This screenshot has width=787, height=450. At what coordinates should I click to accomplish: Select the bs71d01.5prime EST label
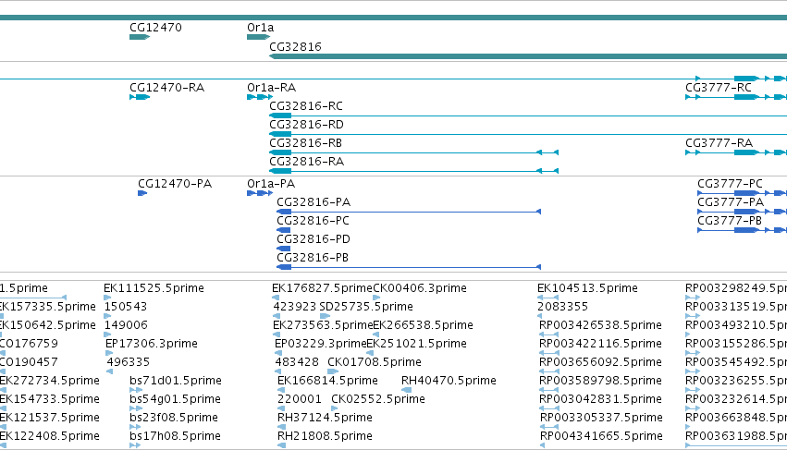coord(176,381)
